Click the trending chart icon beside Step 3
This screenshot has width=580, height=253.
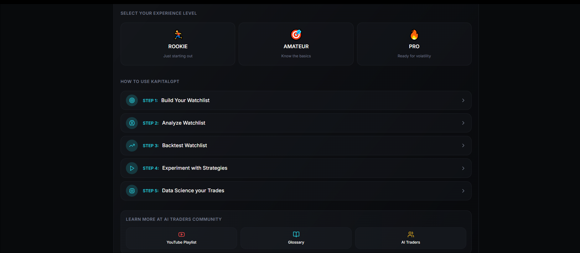coord(132,146)
